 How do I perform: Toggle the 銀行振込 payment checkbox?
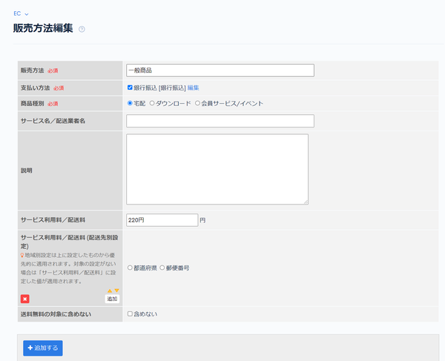click(x=130, y=87)
